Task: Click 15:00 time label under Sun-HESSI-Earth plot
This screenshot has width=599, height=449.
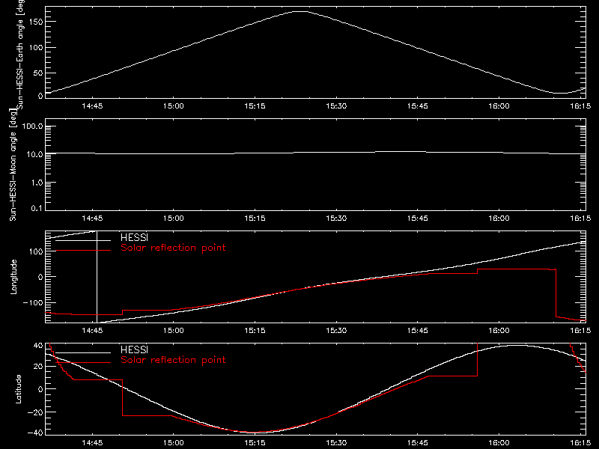Action: pos(174,106)
